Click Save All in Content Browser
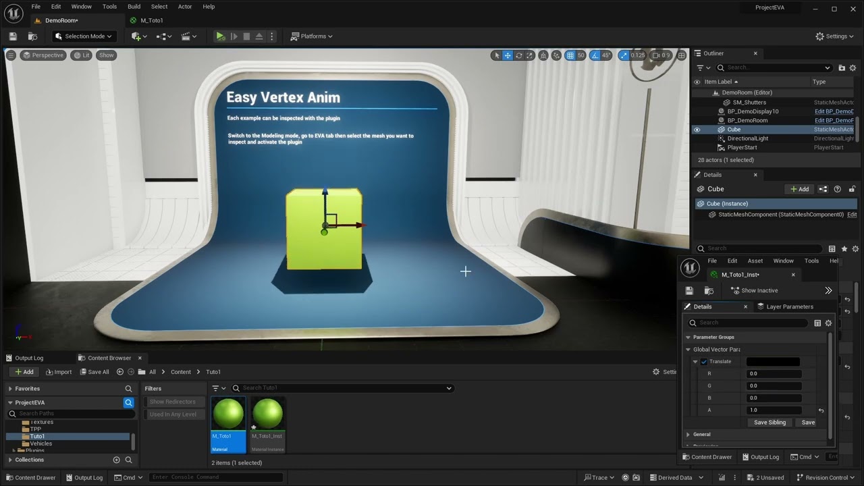 click(93, 372)
